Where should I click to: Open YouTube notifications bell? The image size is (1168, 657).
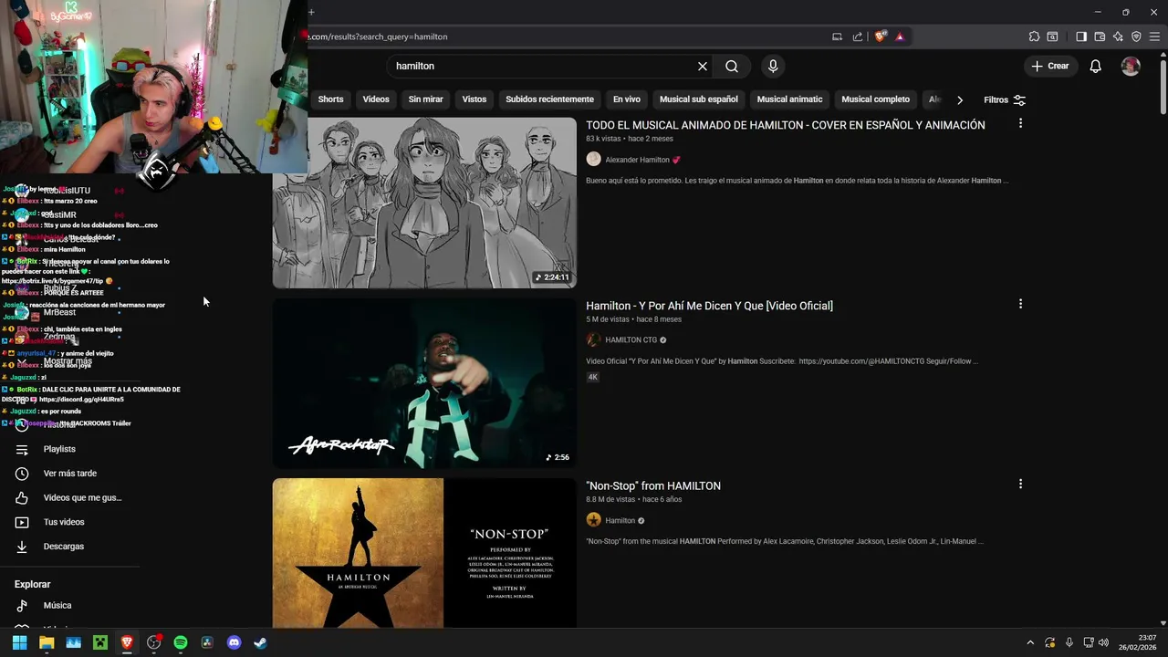pyautogui.click(x=1096, y=67)
